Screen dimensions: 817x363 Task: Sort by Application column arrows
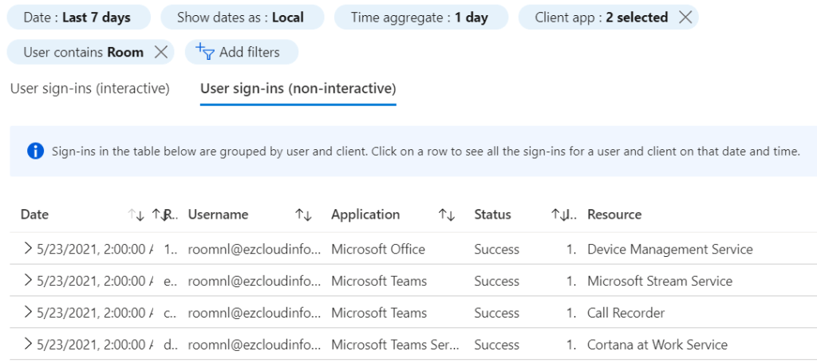pos(446,215)
